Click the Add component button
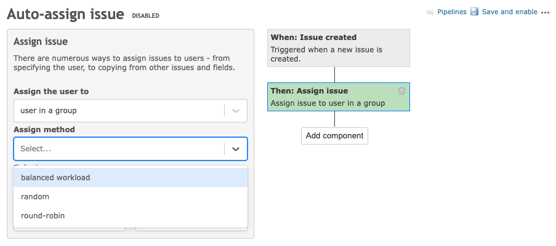Image resolution: width=556 pixels, height=246 pixels. point(334,136)
